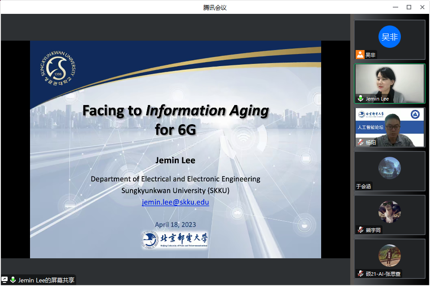The image size is (430, 286).
Task: Click the 熊宇同 participant name label
Action: point(373,230)
